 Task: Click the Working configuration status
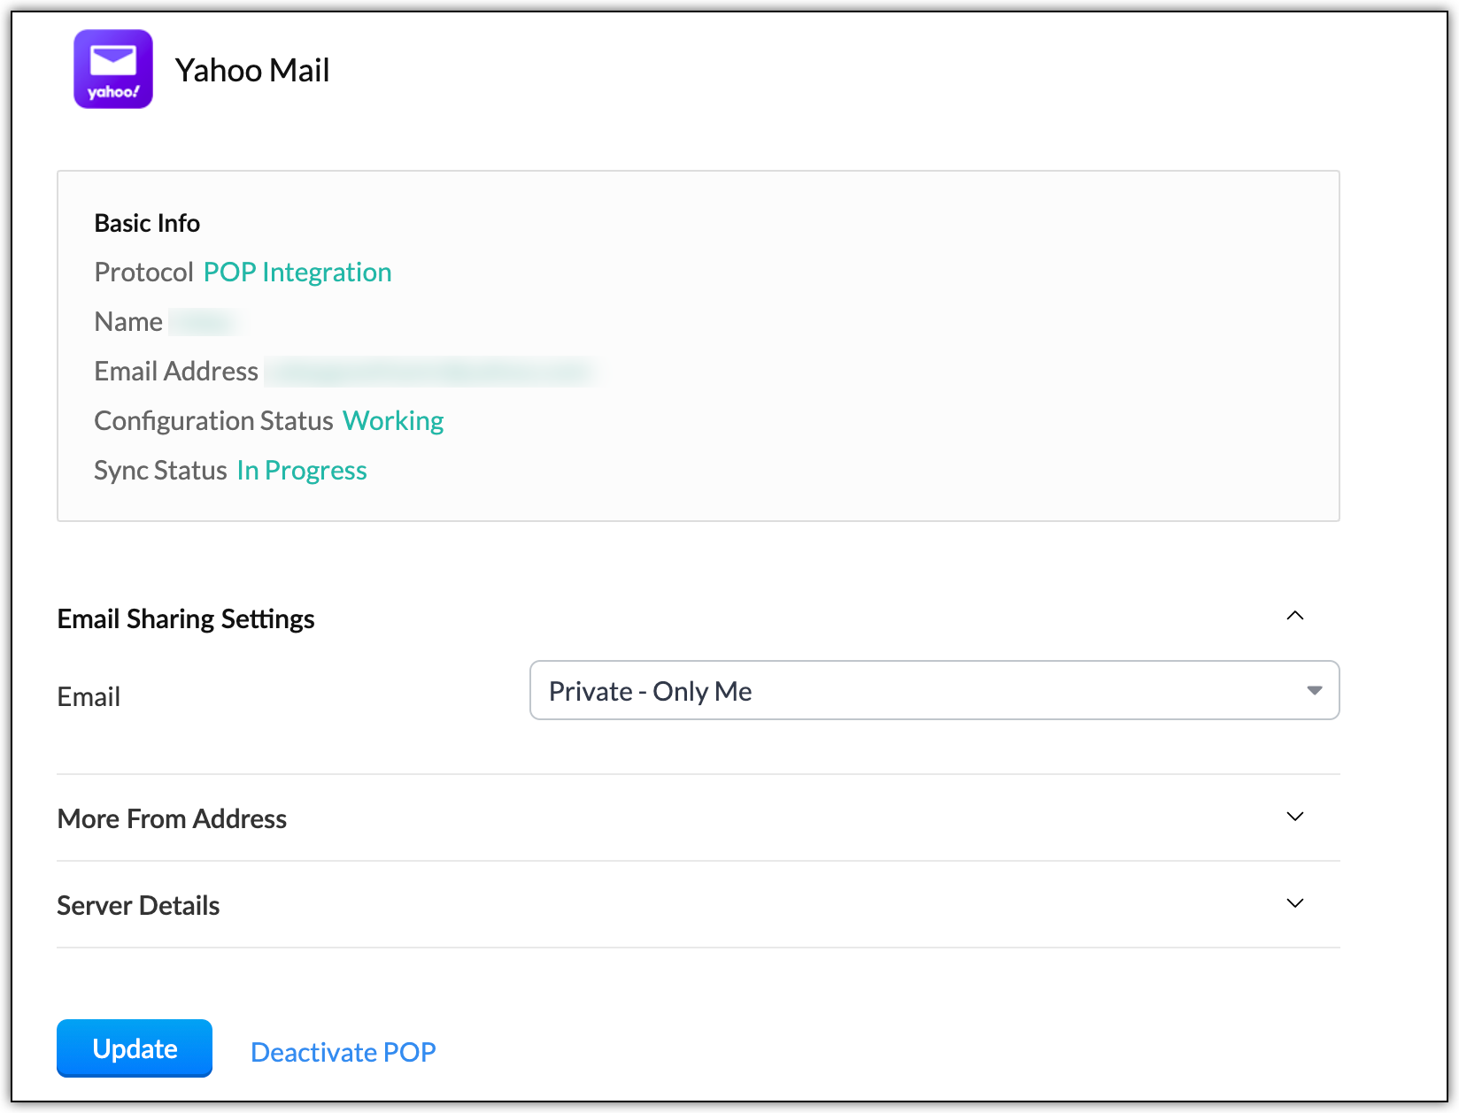pos(393,421)
